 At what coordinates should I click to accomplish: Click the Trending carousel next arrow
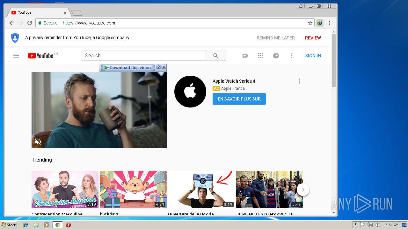pos(303,190)
